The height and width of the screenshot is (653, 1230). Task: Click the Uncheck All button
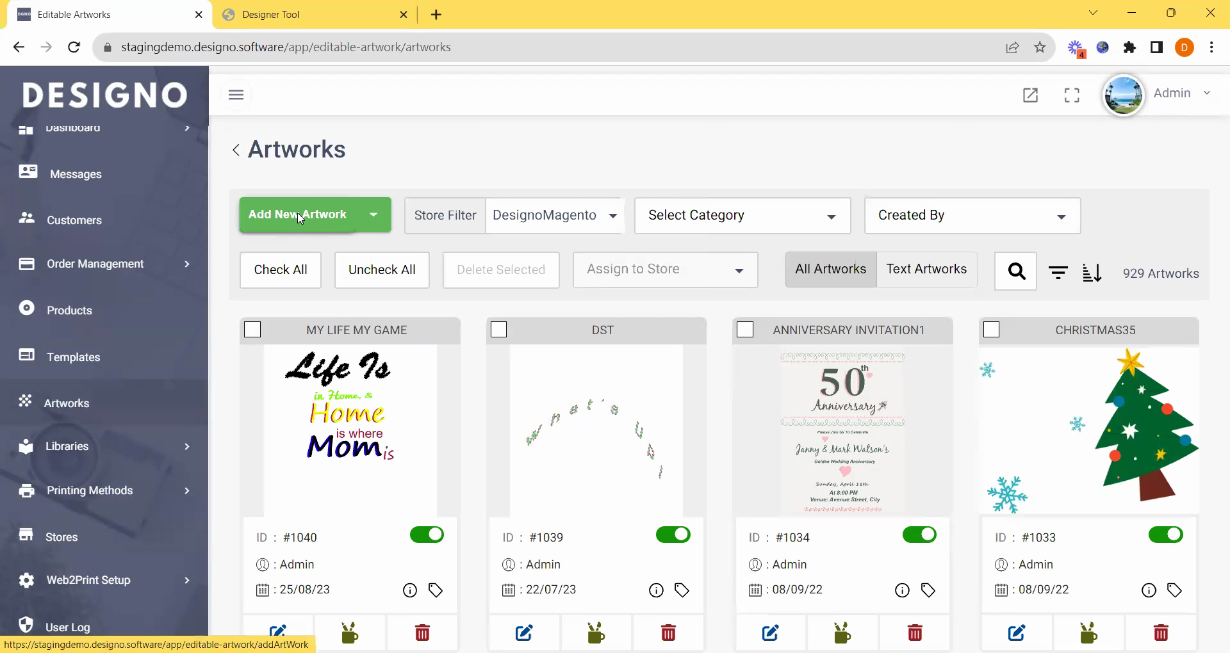click(382, 270)
